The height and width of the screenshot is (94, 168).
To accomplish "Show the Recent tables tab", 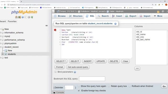I will pos(3,21).
